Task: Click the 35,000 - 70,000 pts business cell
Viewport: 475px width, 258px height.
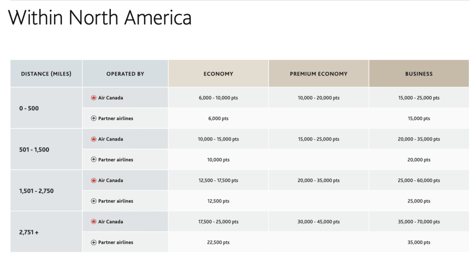Action: click(419, 222)
